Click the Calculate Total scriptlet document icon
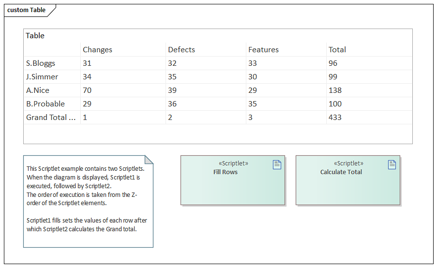This screenshot has height=268, width=437. pyautogui.click(x=392, y=165)
